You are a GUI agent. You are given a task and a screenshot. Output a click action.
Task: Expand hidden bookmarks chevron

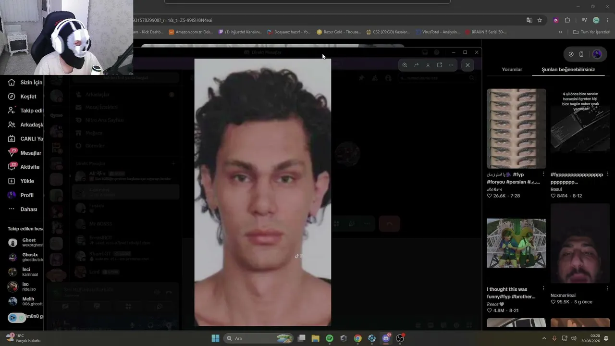(x=560, y=32)
